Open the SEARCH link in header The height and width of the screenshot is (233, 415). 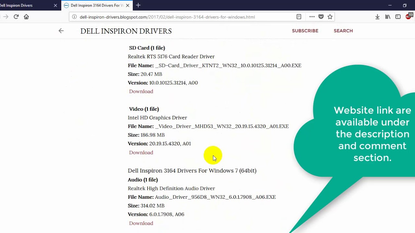click(x=343, y=31)
